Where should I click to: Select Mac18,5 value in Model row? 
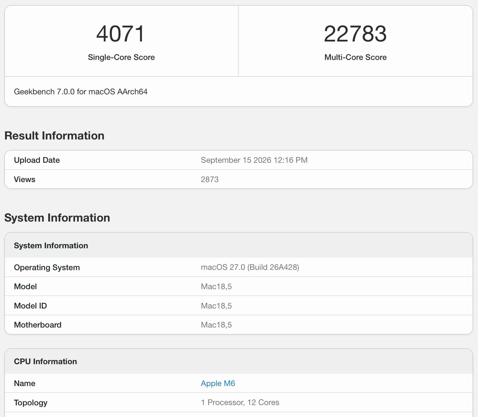(x=216, y=286)
